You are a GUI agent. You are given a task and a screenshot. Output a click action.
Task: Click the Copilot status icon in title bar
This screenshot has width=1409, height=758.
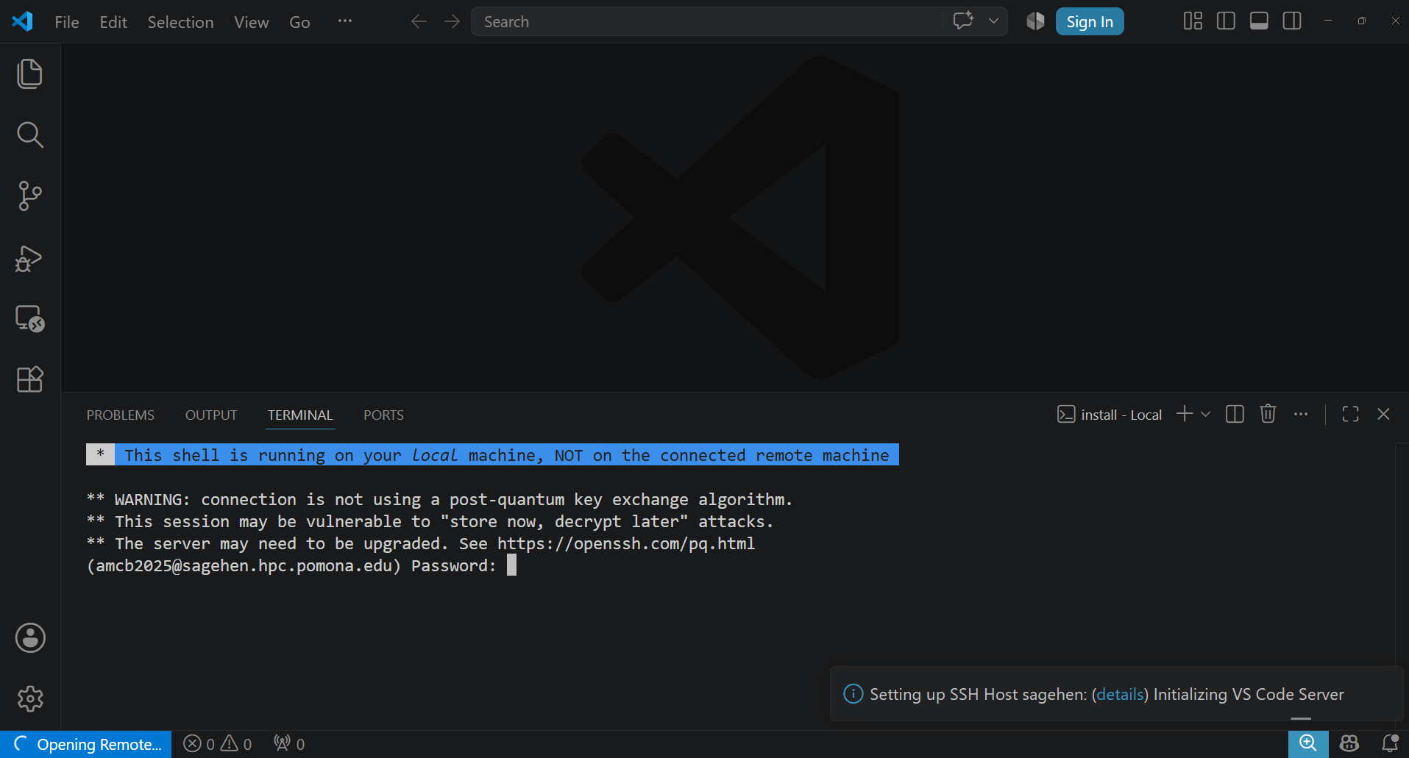(x=1035, y=21)
